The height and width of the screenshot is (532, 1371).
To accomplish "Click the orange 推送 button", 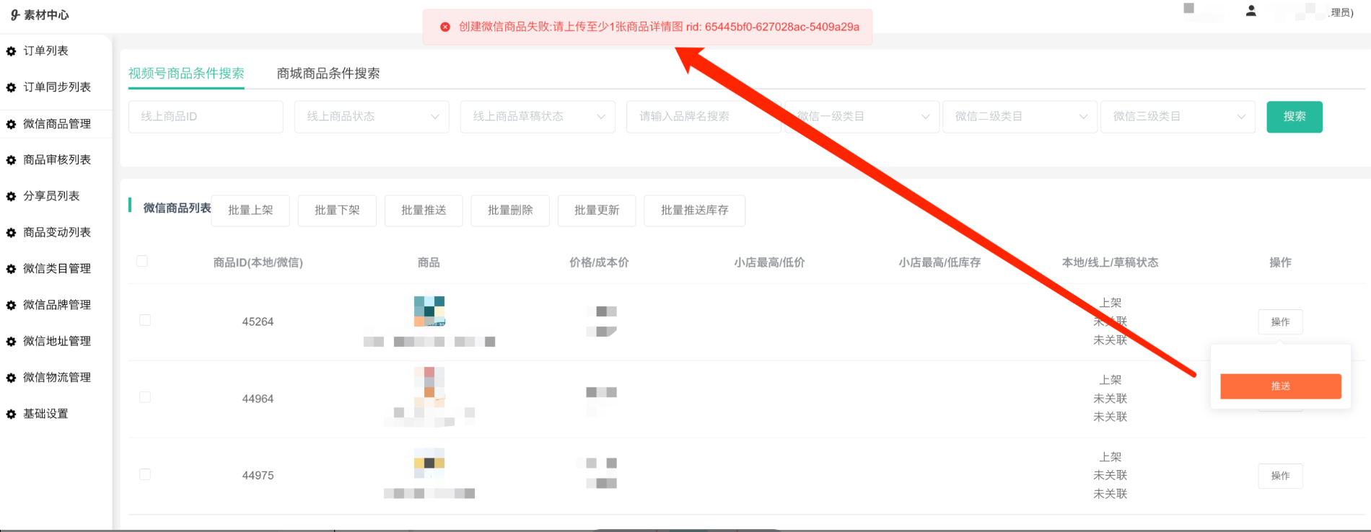I will (x=1280, y=386).
